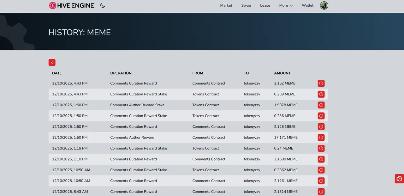Click the 0.2362 MEME amount
The width and height of the screenshot is (404, 196).
[x=286, y=170]
